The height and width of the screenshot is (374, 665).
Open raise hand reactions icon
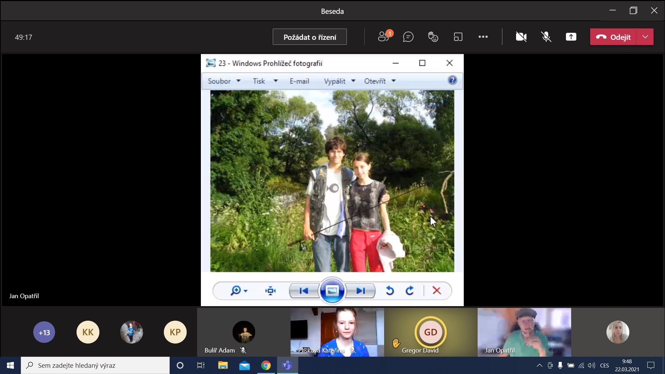click(433, 37)
